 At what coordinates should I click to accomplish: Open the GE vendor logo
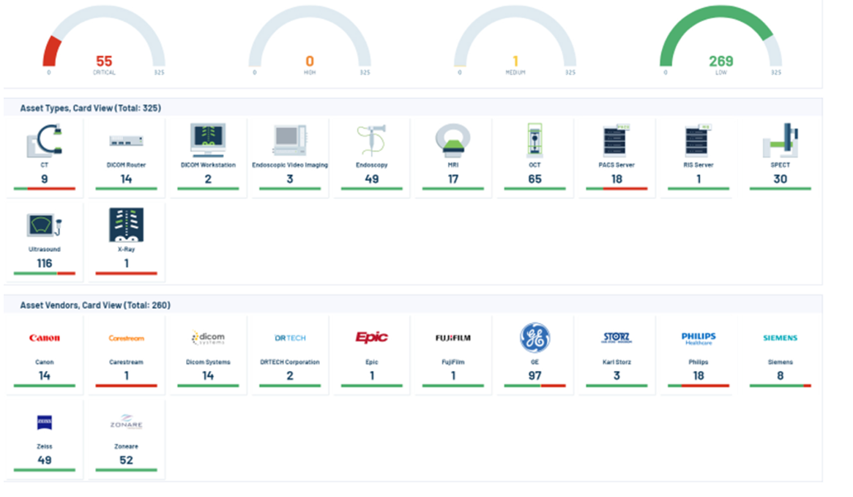(534, 337)
